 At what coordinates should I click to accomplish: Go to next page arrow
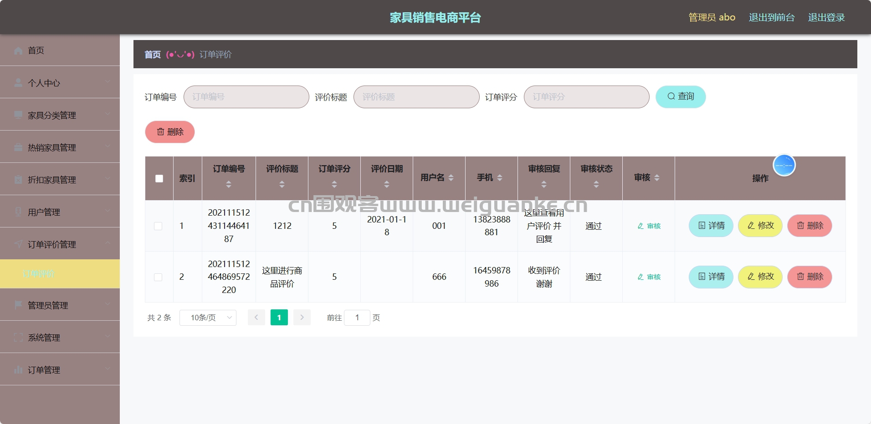coord(302,318)
